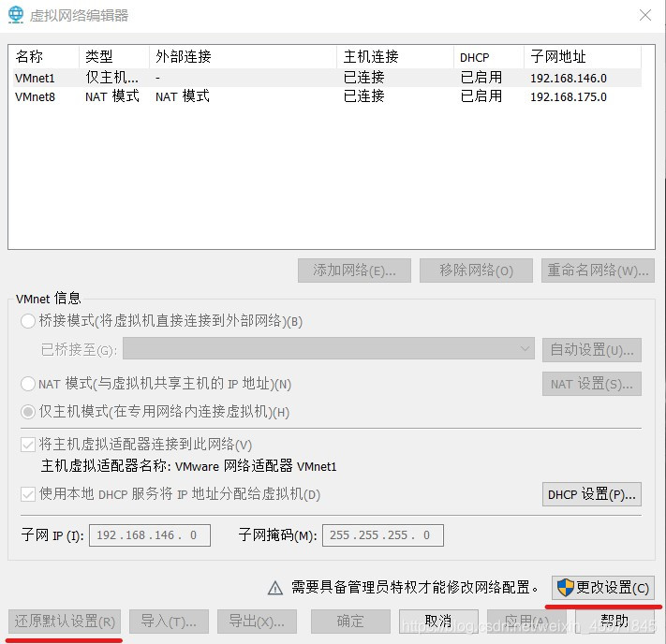
Task: Click 已连接 host cell for VMnet1
Action: pos(363,78)
